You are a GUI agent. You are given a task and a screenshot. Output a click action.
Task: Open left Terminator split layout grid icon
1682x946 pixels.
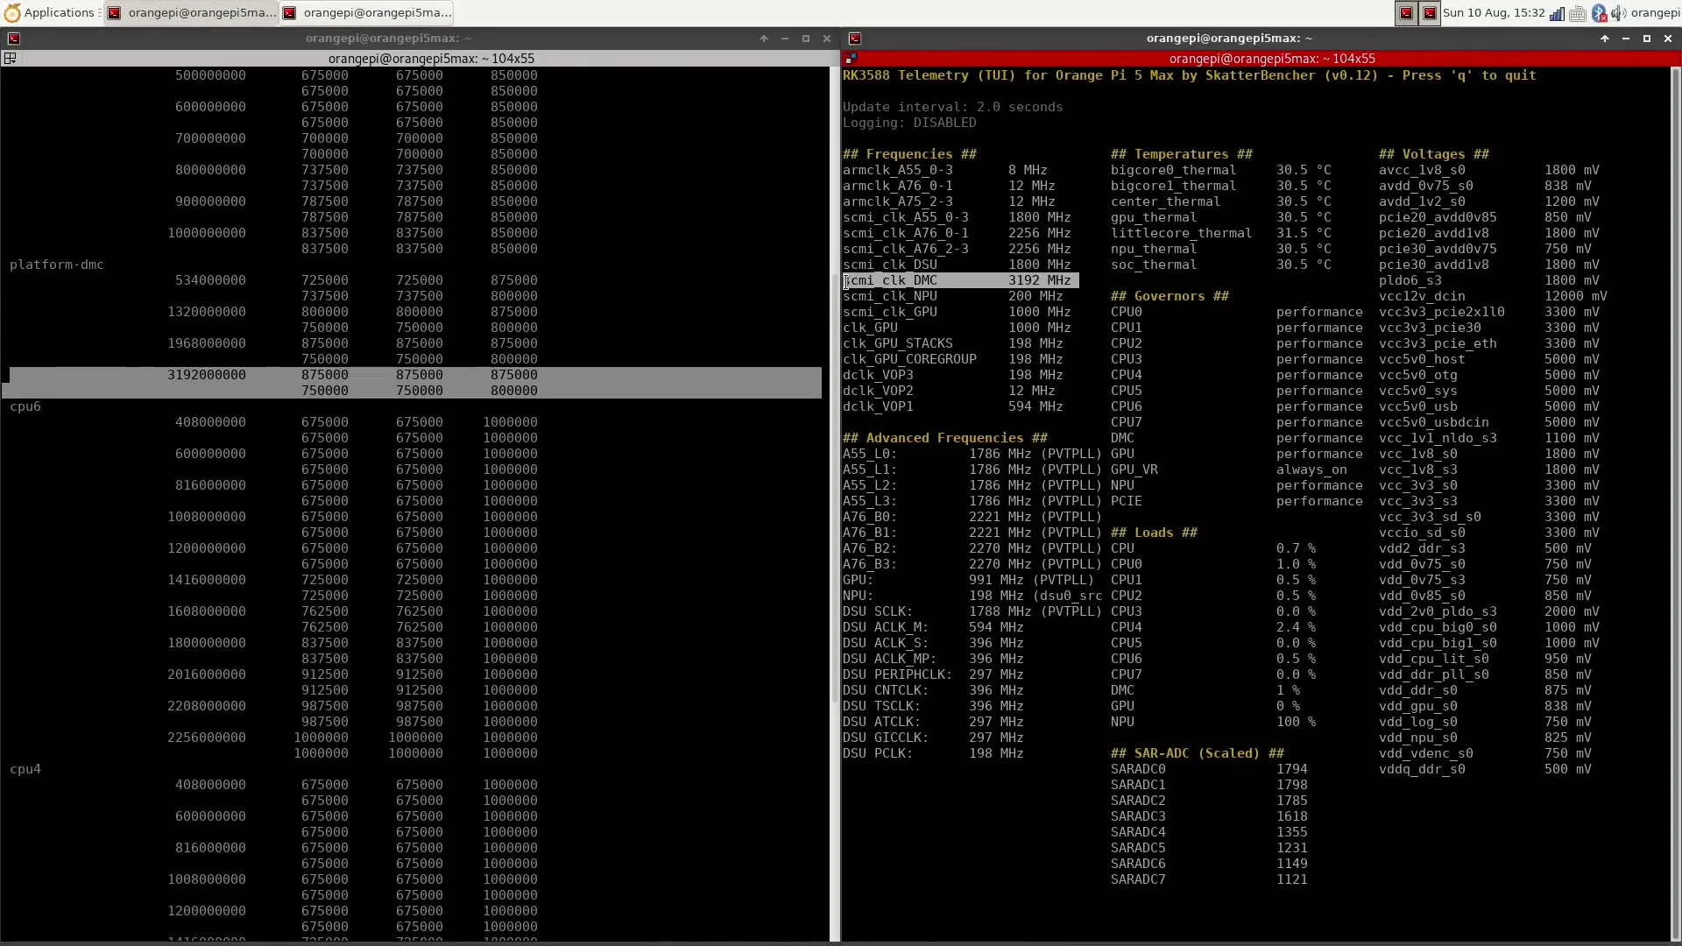11,58
